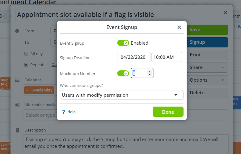241x154 pixels.
Task: Open the Who can view signups dropdown
Action: click(x=122, y=95)
